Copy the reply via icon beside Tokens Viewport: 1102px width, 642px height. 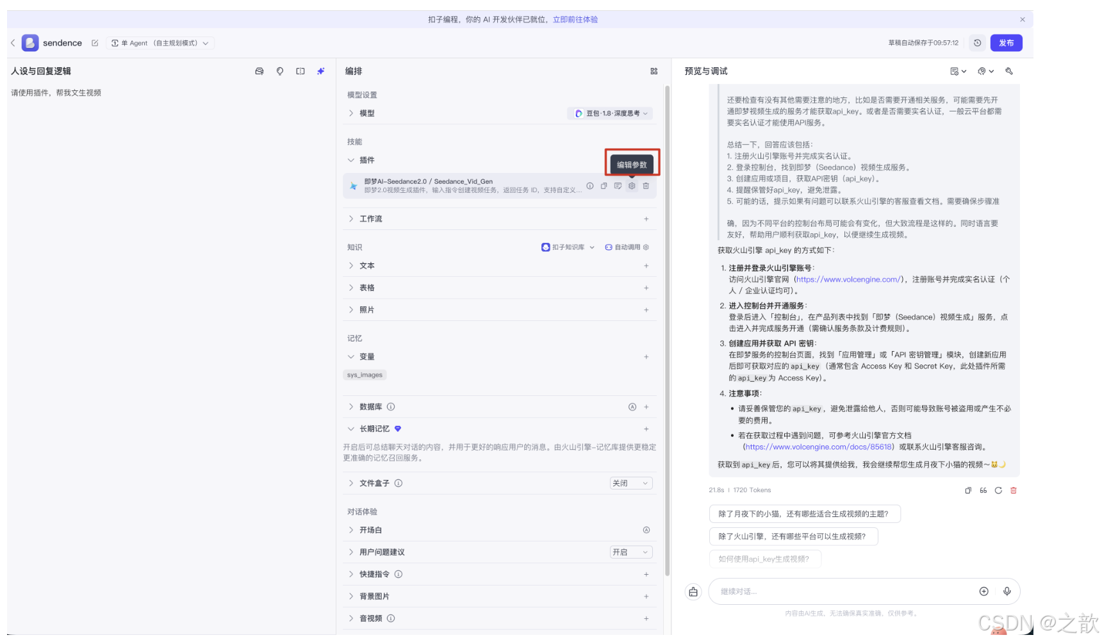(x=968, y=491)
